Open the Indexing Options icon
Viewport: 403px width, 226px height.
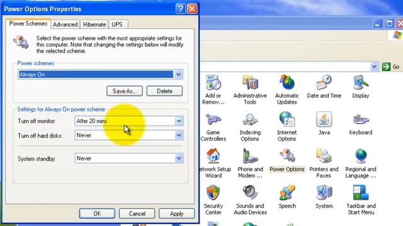(x=250, y=120)
